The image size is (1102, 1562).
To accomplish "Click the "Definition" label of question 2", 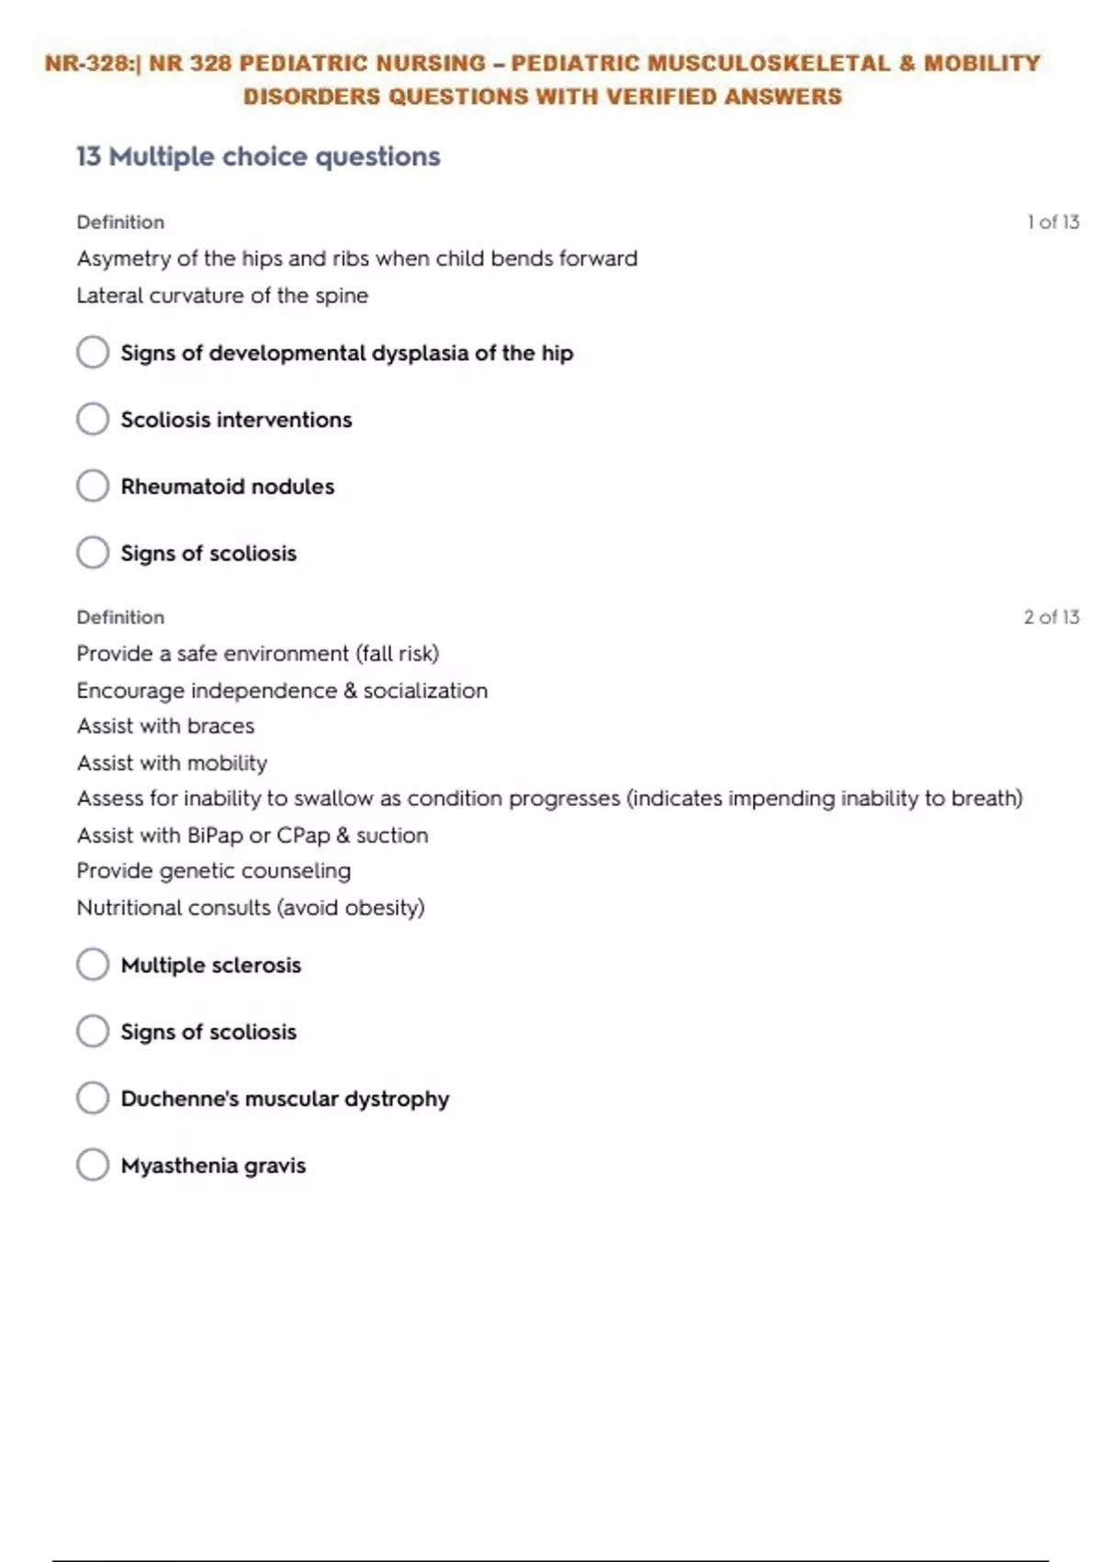I will pyautogui.click(x=120, y=617).
